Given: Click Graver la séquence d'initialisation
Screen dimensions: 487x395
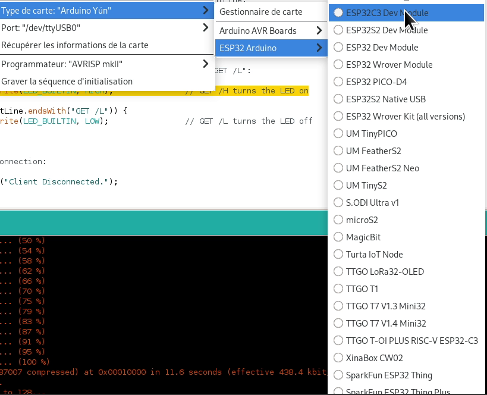Looking at the screenshot, I should pos(107,81).
